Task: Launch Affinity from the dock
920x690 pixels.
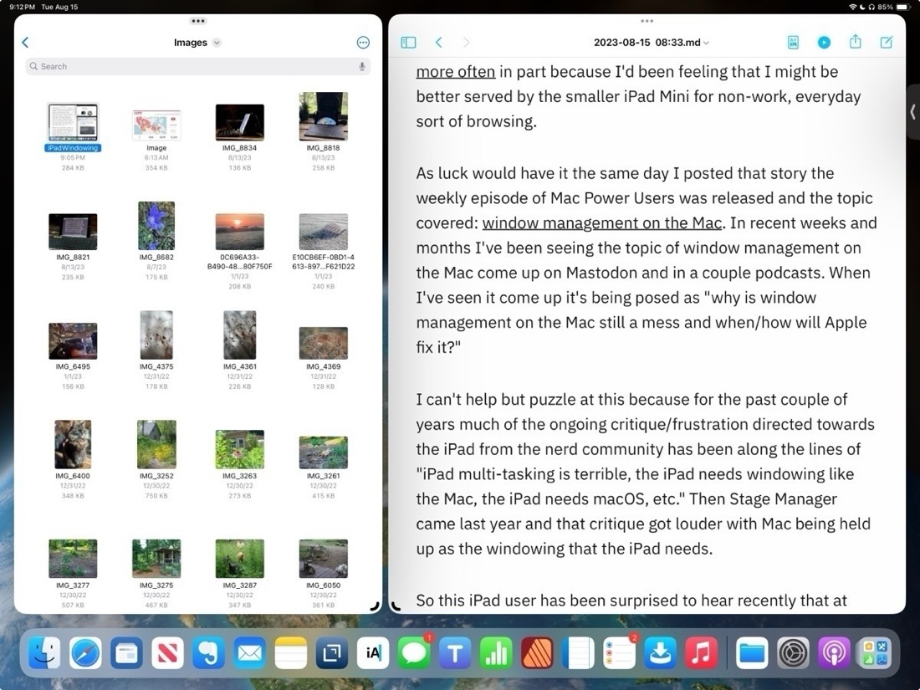Action: click(536, 652)
